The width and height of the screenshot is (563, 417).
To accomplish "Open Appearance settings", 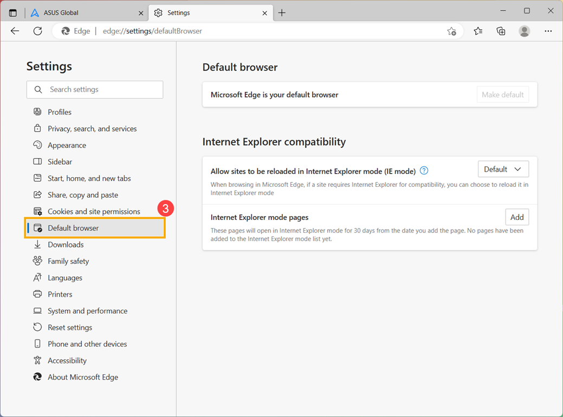I will point(66,145).
